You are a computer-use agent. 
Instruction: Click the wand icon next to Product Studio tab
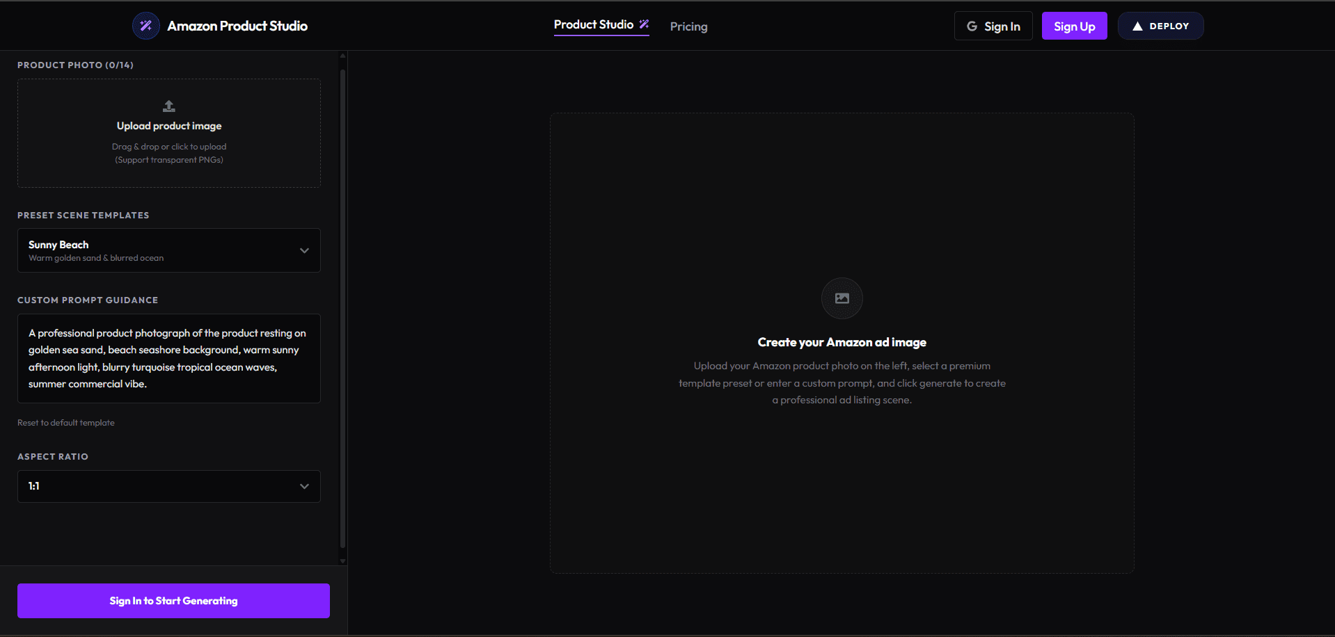click(x=644, y=24)
